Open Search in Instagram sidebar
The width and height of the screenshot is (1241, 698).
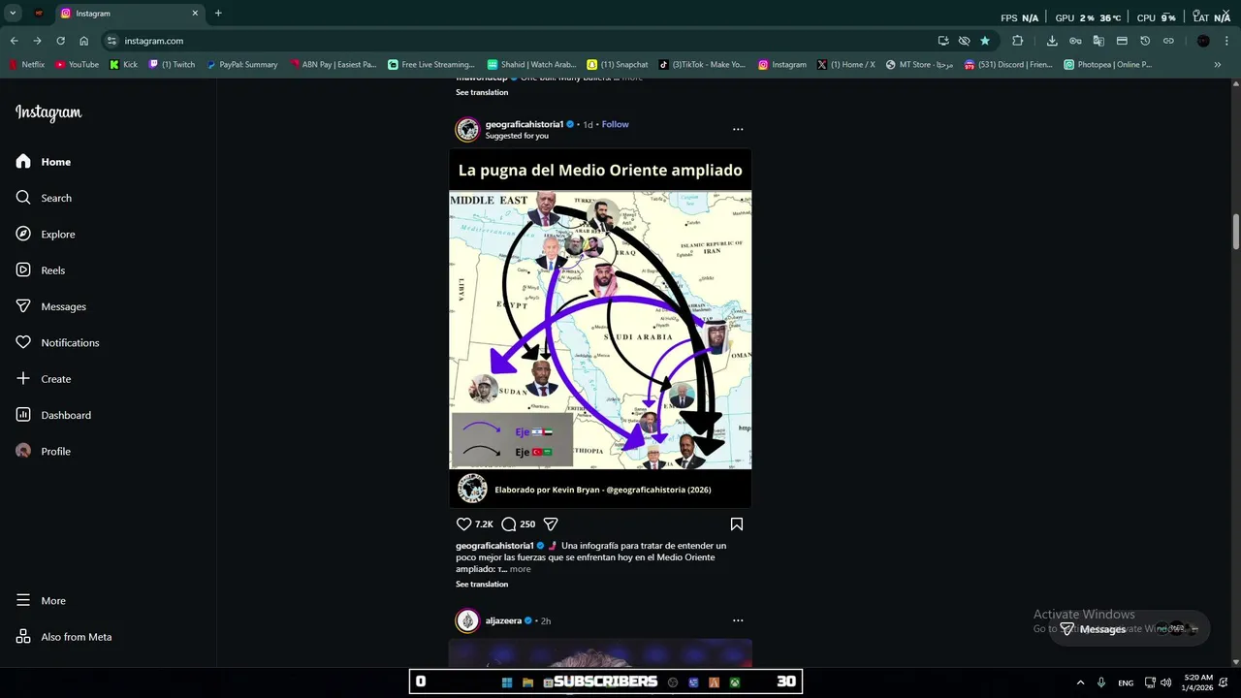pos(44,198)
